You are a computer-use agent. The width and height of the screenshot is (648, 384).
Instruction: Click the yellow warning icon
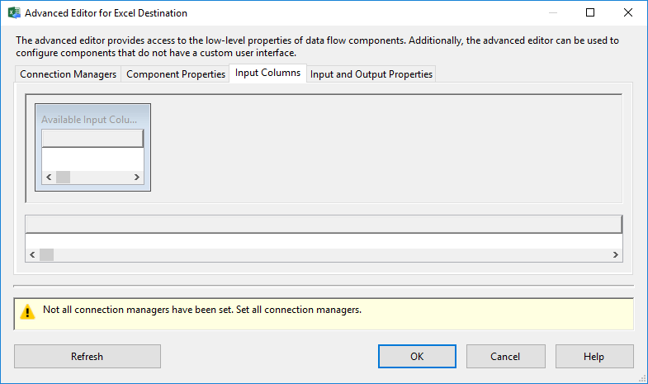click(x=28, y=311)
